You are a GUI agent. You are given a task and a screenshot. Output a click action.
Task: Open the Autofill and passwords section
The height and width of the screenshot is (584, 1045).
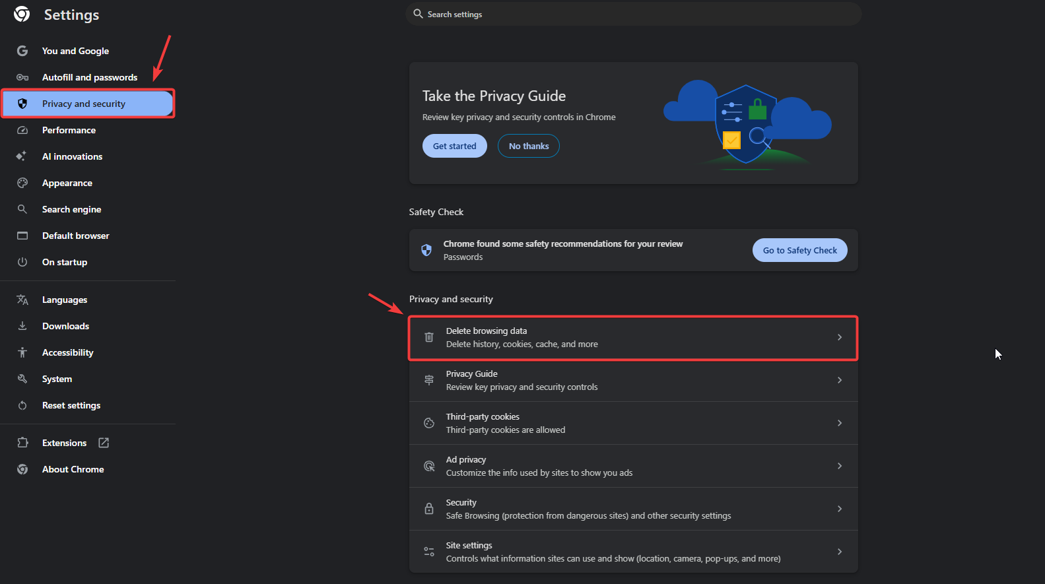pos(90,77)
